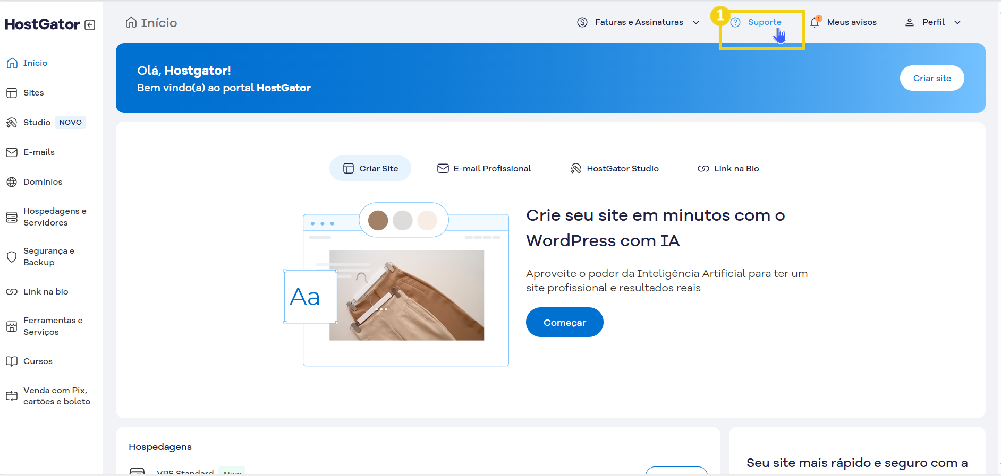Open Meus avisos notifications

pyautogui.click(x=852, y=22)
